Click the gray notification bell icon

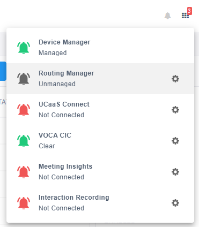click(x=167, y=16)
